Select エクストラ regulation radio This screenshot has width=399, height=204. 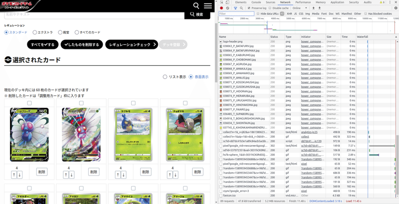coord(34,32)
